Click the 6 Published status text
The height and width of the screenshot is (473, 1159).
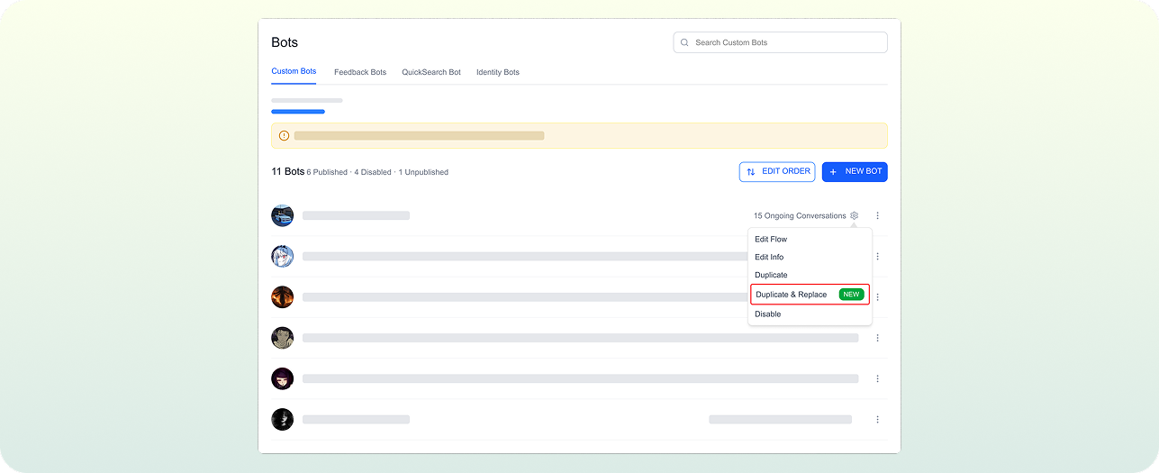pyautogui.click(x=327, y=172)
